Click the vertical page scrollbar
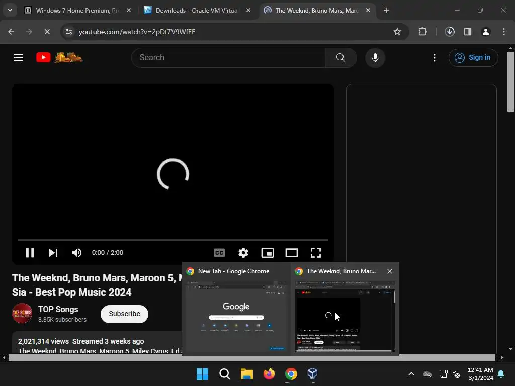Screen dimensions: 515x386 pos(511,82)
